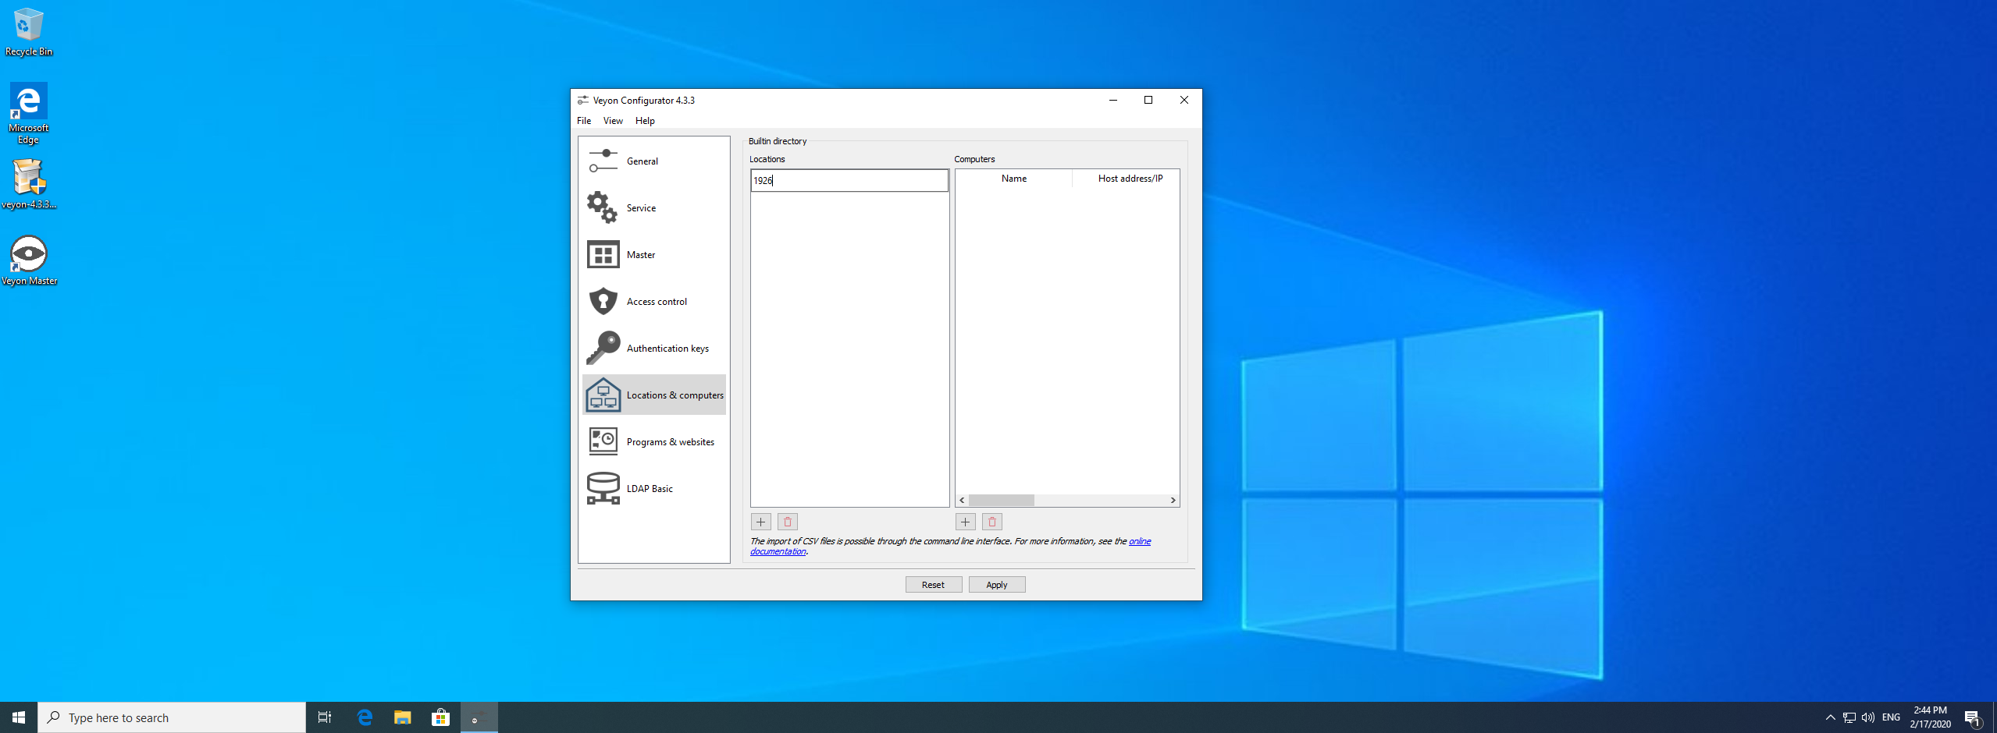The width and height of the screenshot is (1997, 733).
Task: Launch Microsoft Edge from the desktop
Action: pos(29,114)
